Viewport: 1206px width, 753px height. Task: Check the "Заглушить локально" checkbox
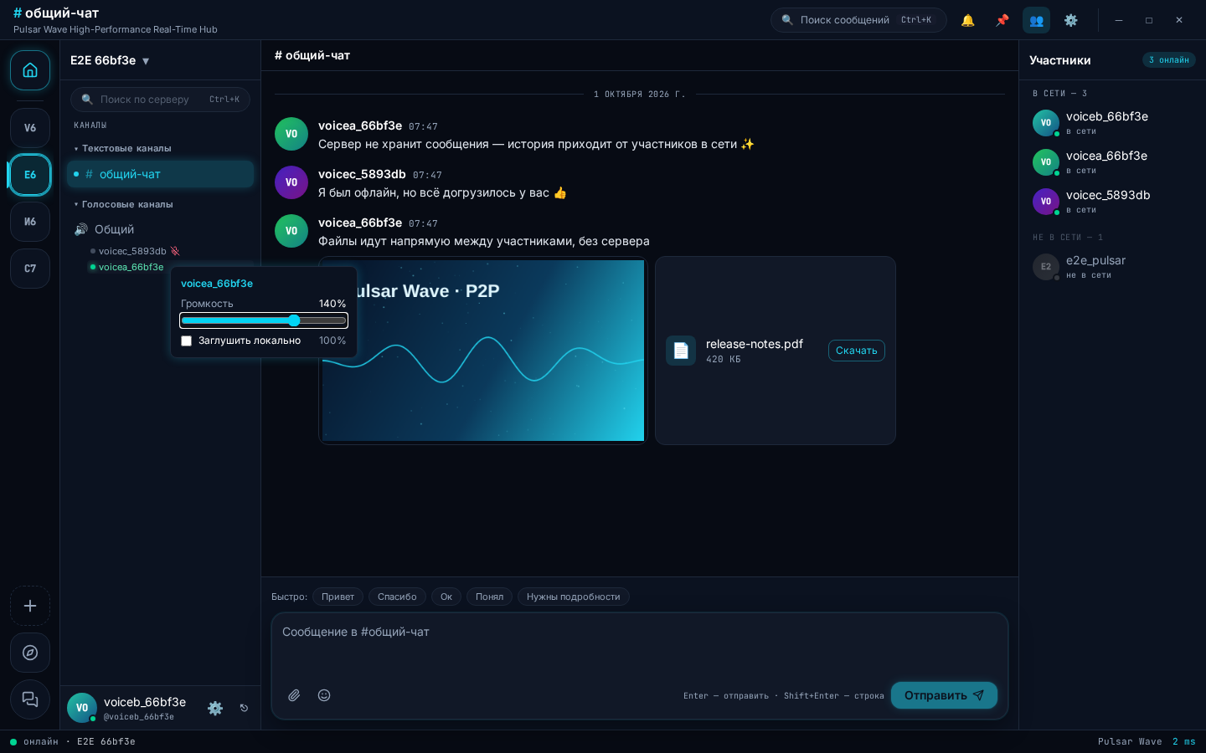tap(187, 341)
